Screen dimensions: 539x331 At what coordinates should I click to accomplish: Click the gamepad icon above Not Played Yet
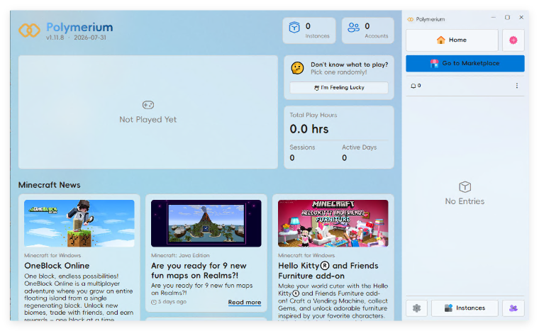coord(148,105)
